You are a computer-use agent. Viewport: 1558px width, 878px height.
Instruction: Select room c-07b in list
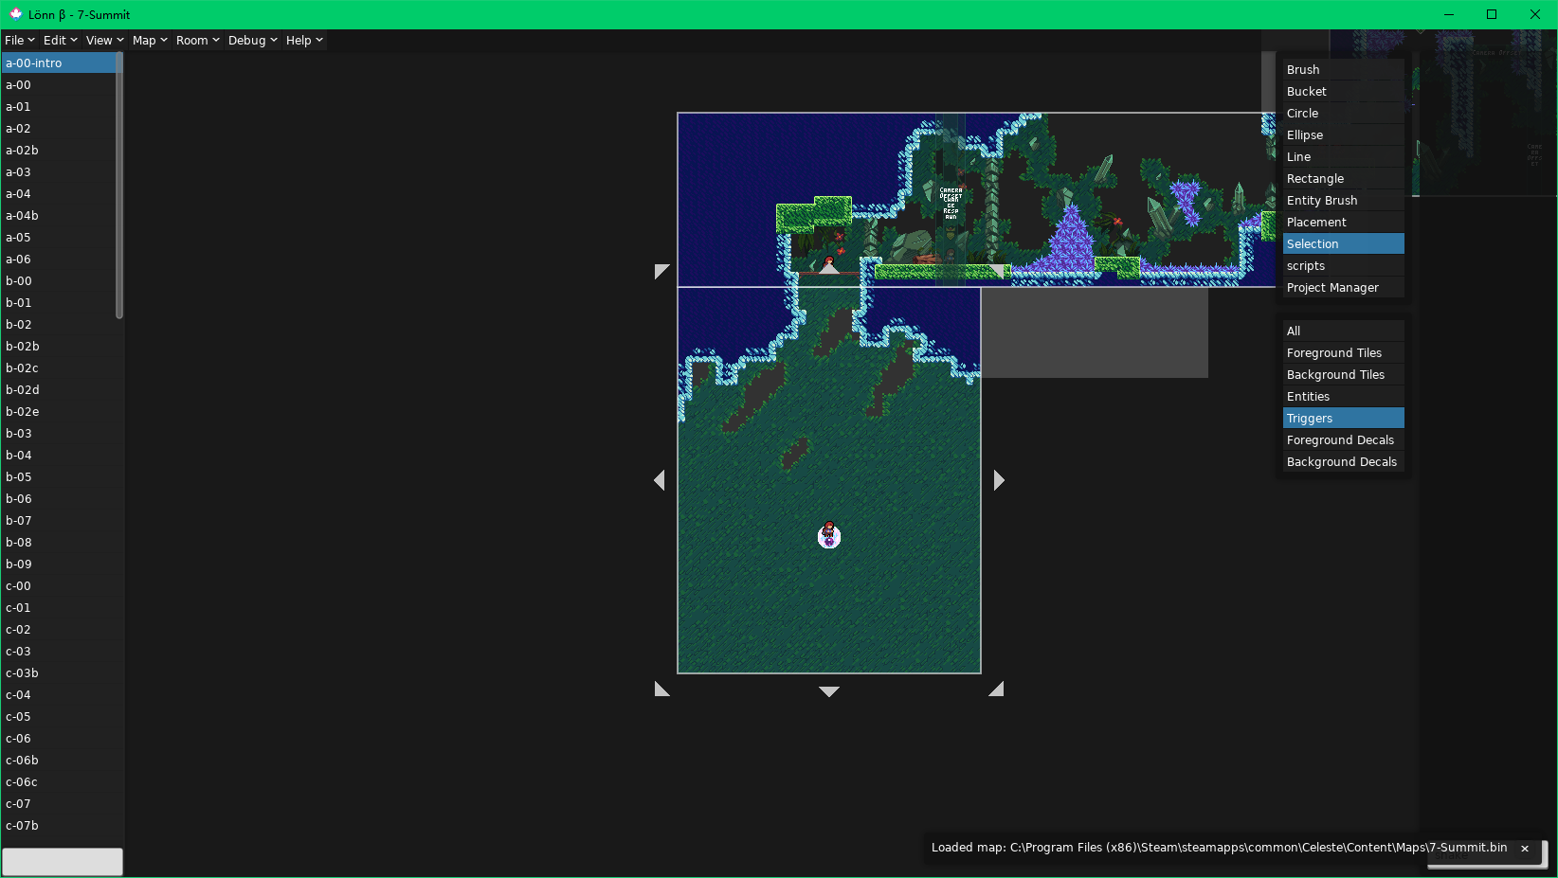pyautogui.click(x=58, y=826)
